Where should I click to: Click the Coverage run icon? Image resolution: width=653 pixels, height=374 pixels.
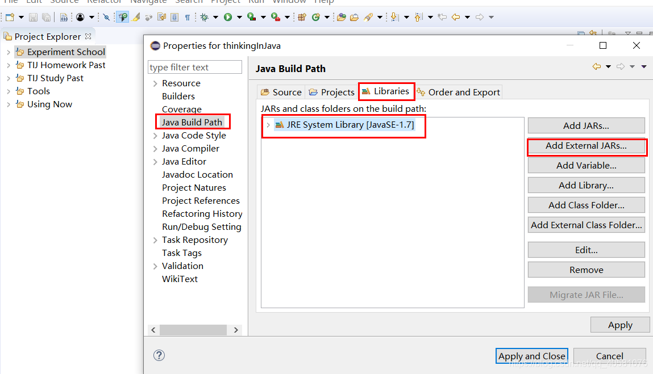251,17
